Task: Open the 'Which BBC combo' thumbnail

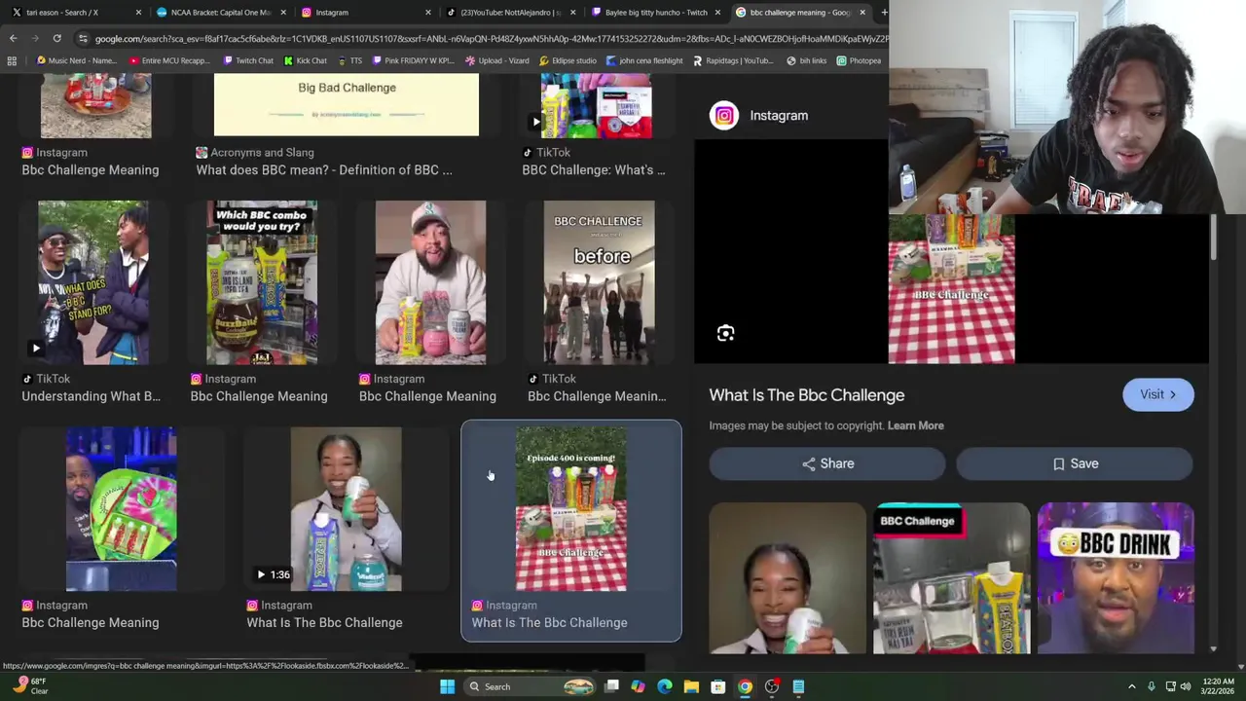Action: click(261, 282)
